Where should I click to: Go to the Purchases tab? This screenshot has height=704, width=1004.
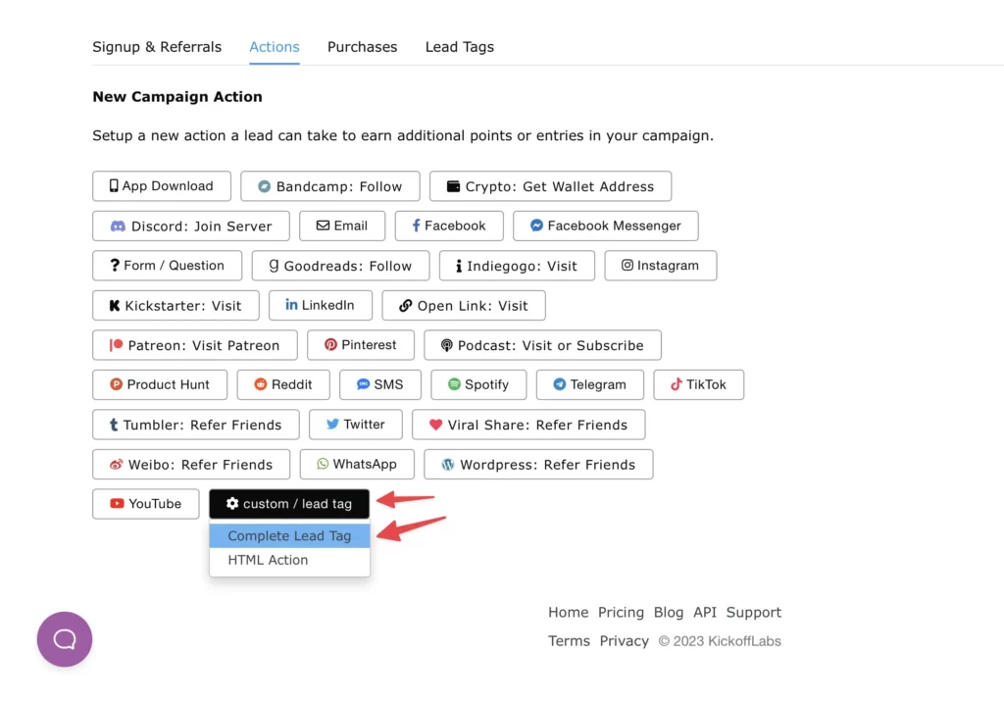tap(363, 47)
